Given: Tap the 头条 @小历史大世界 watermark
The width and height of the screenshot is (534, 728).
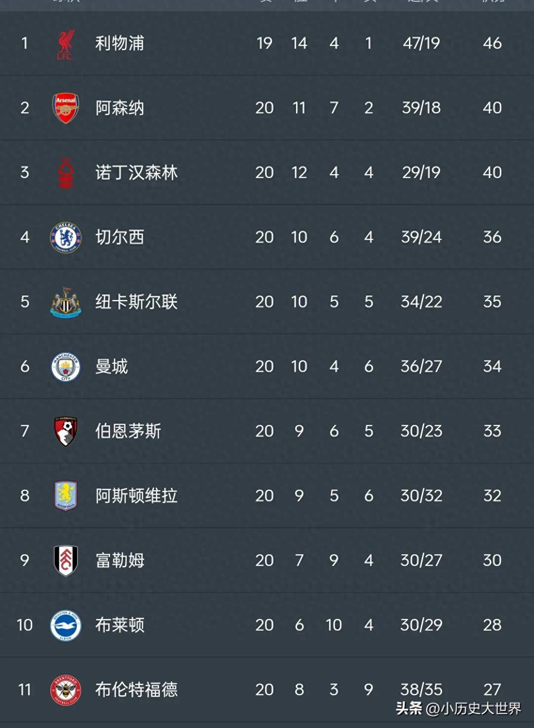Looking at the screenshot, I should (x=458, y=708).
